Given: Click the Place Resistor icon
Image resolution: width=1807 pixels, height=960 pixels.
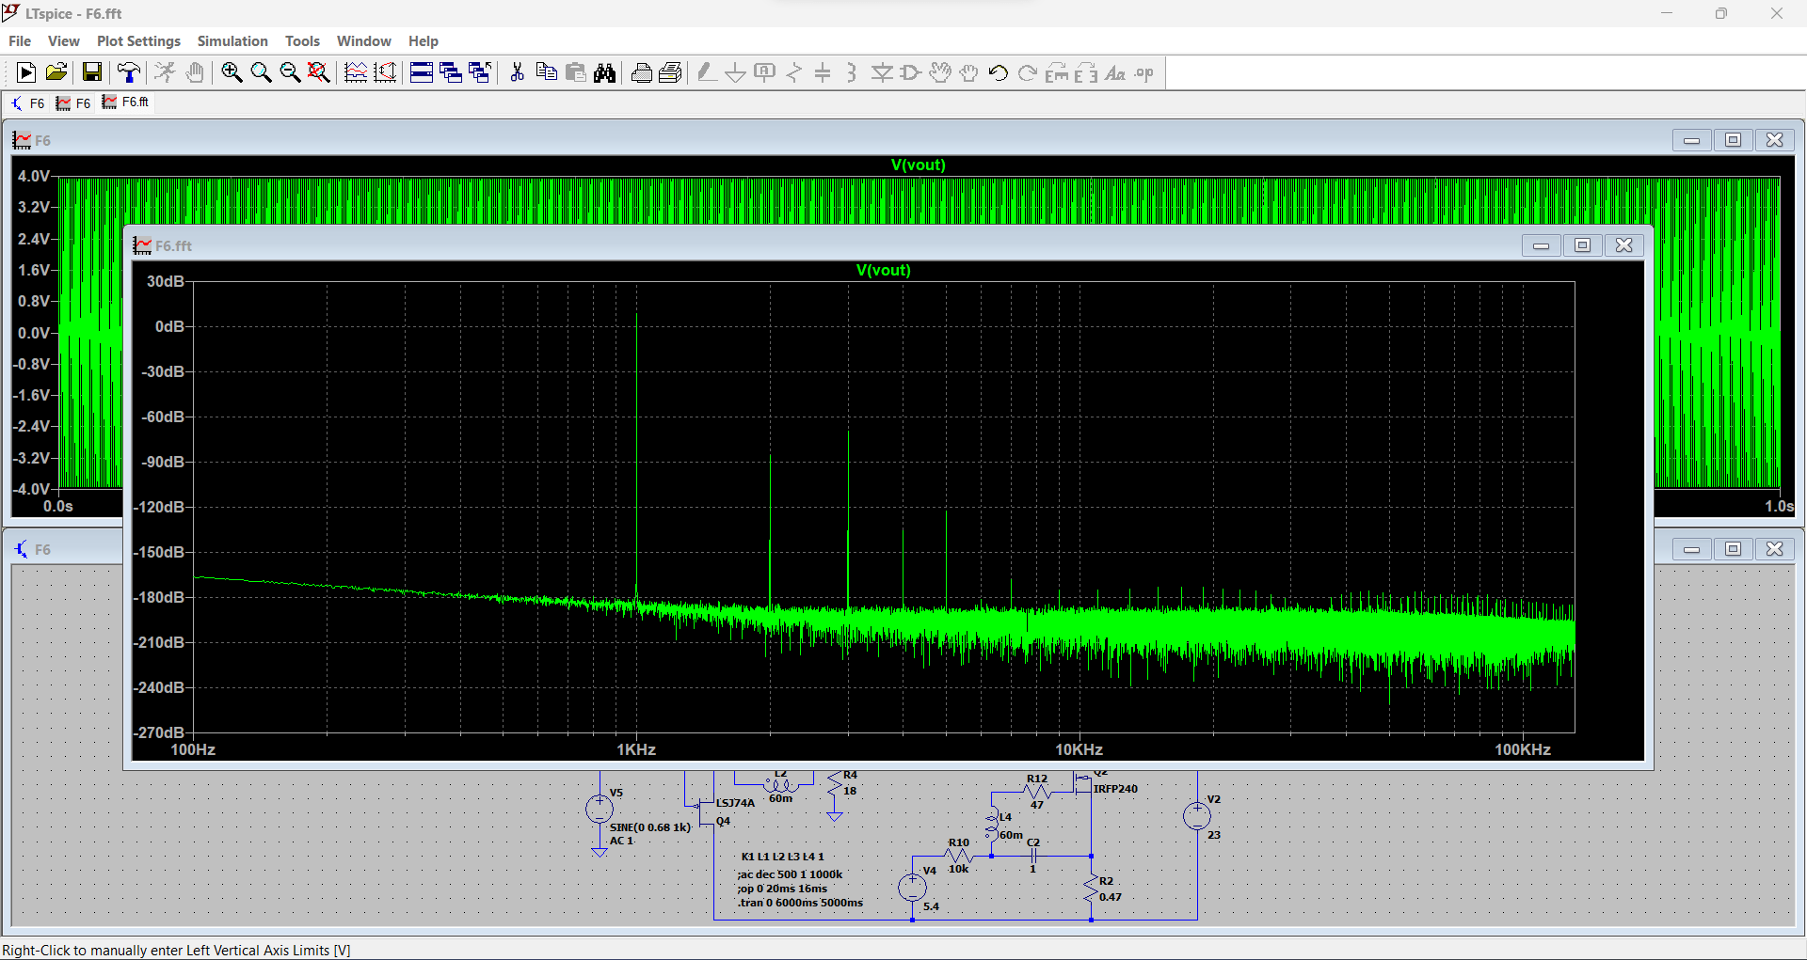Looking at the screenshot, I should click(794, 72).
